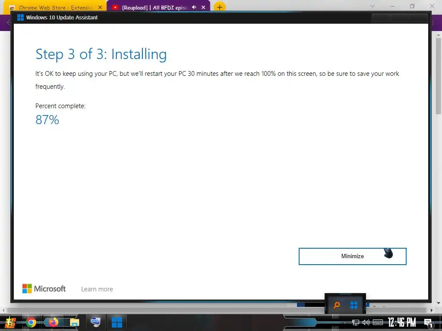Click the Windows 10 Update Assistant title text
Viewport: 442px width, 331px height.
click(x=62, y=17)
